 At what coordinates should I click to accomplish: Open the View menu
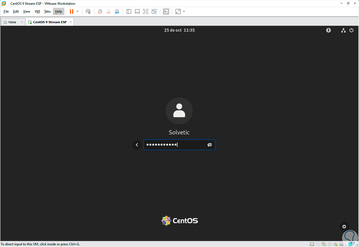(27, 11)
